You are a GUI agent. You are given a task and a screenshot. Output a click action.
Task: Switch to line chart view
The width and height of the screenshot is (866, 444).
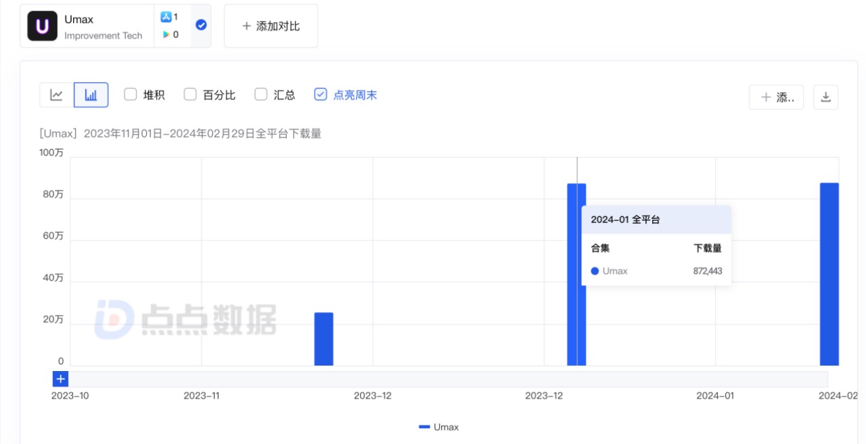pos(57,95)
